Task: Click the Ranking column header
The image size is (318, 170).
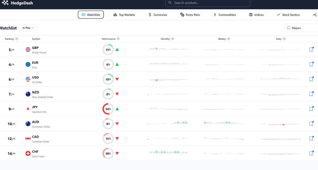Action: pos(9,39)
